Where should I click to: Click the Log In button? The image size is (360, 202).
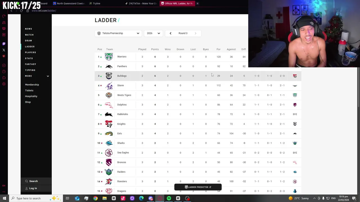pyautogui.click(x=36, y=188)
